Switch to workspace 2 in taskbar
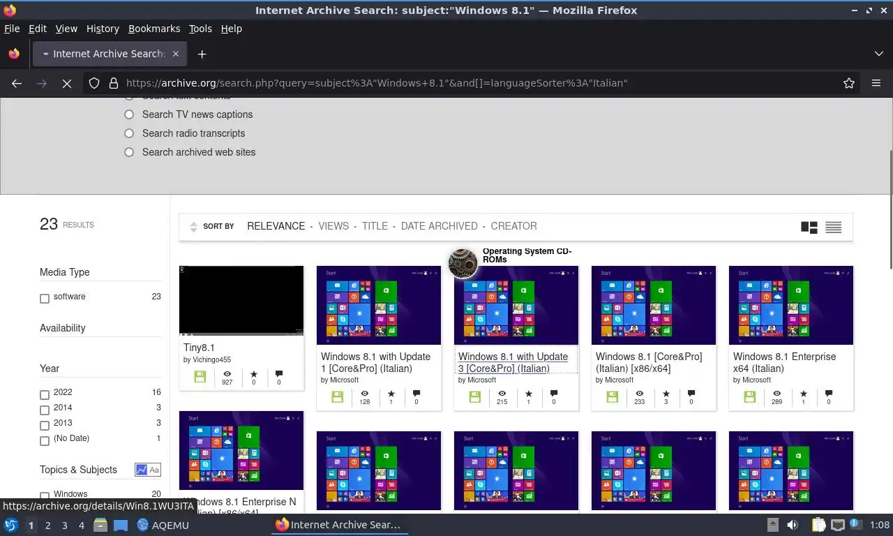The width and height of the screenshot is (893, 536). [x=47, y=525]
